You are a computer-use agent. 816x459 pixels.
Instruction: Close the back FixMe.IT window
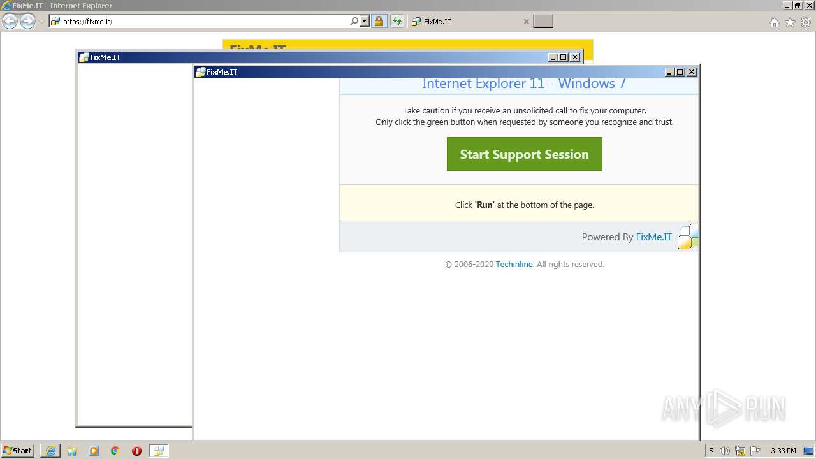point(575,57)
